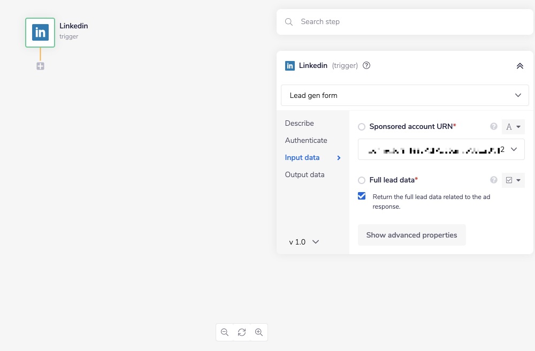Go to the Authenticate tab
The width and height of the screenshot is (535, 351).
[306, 140]
